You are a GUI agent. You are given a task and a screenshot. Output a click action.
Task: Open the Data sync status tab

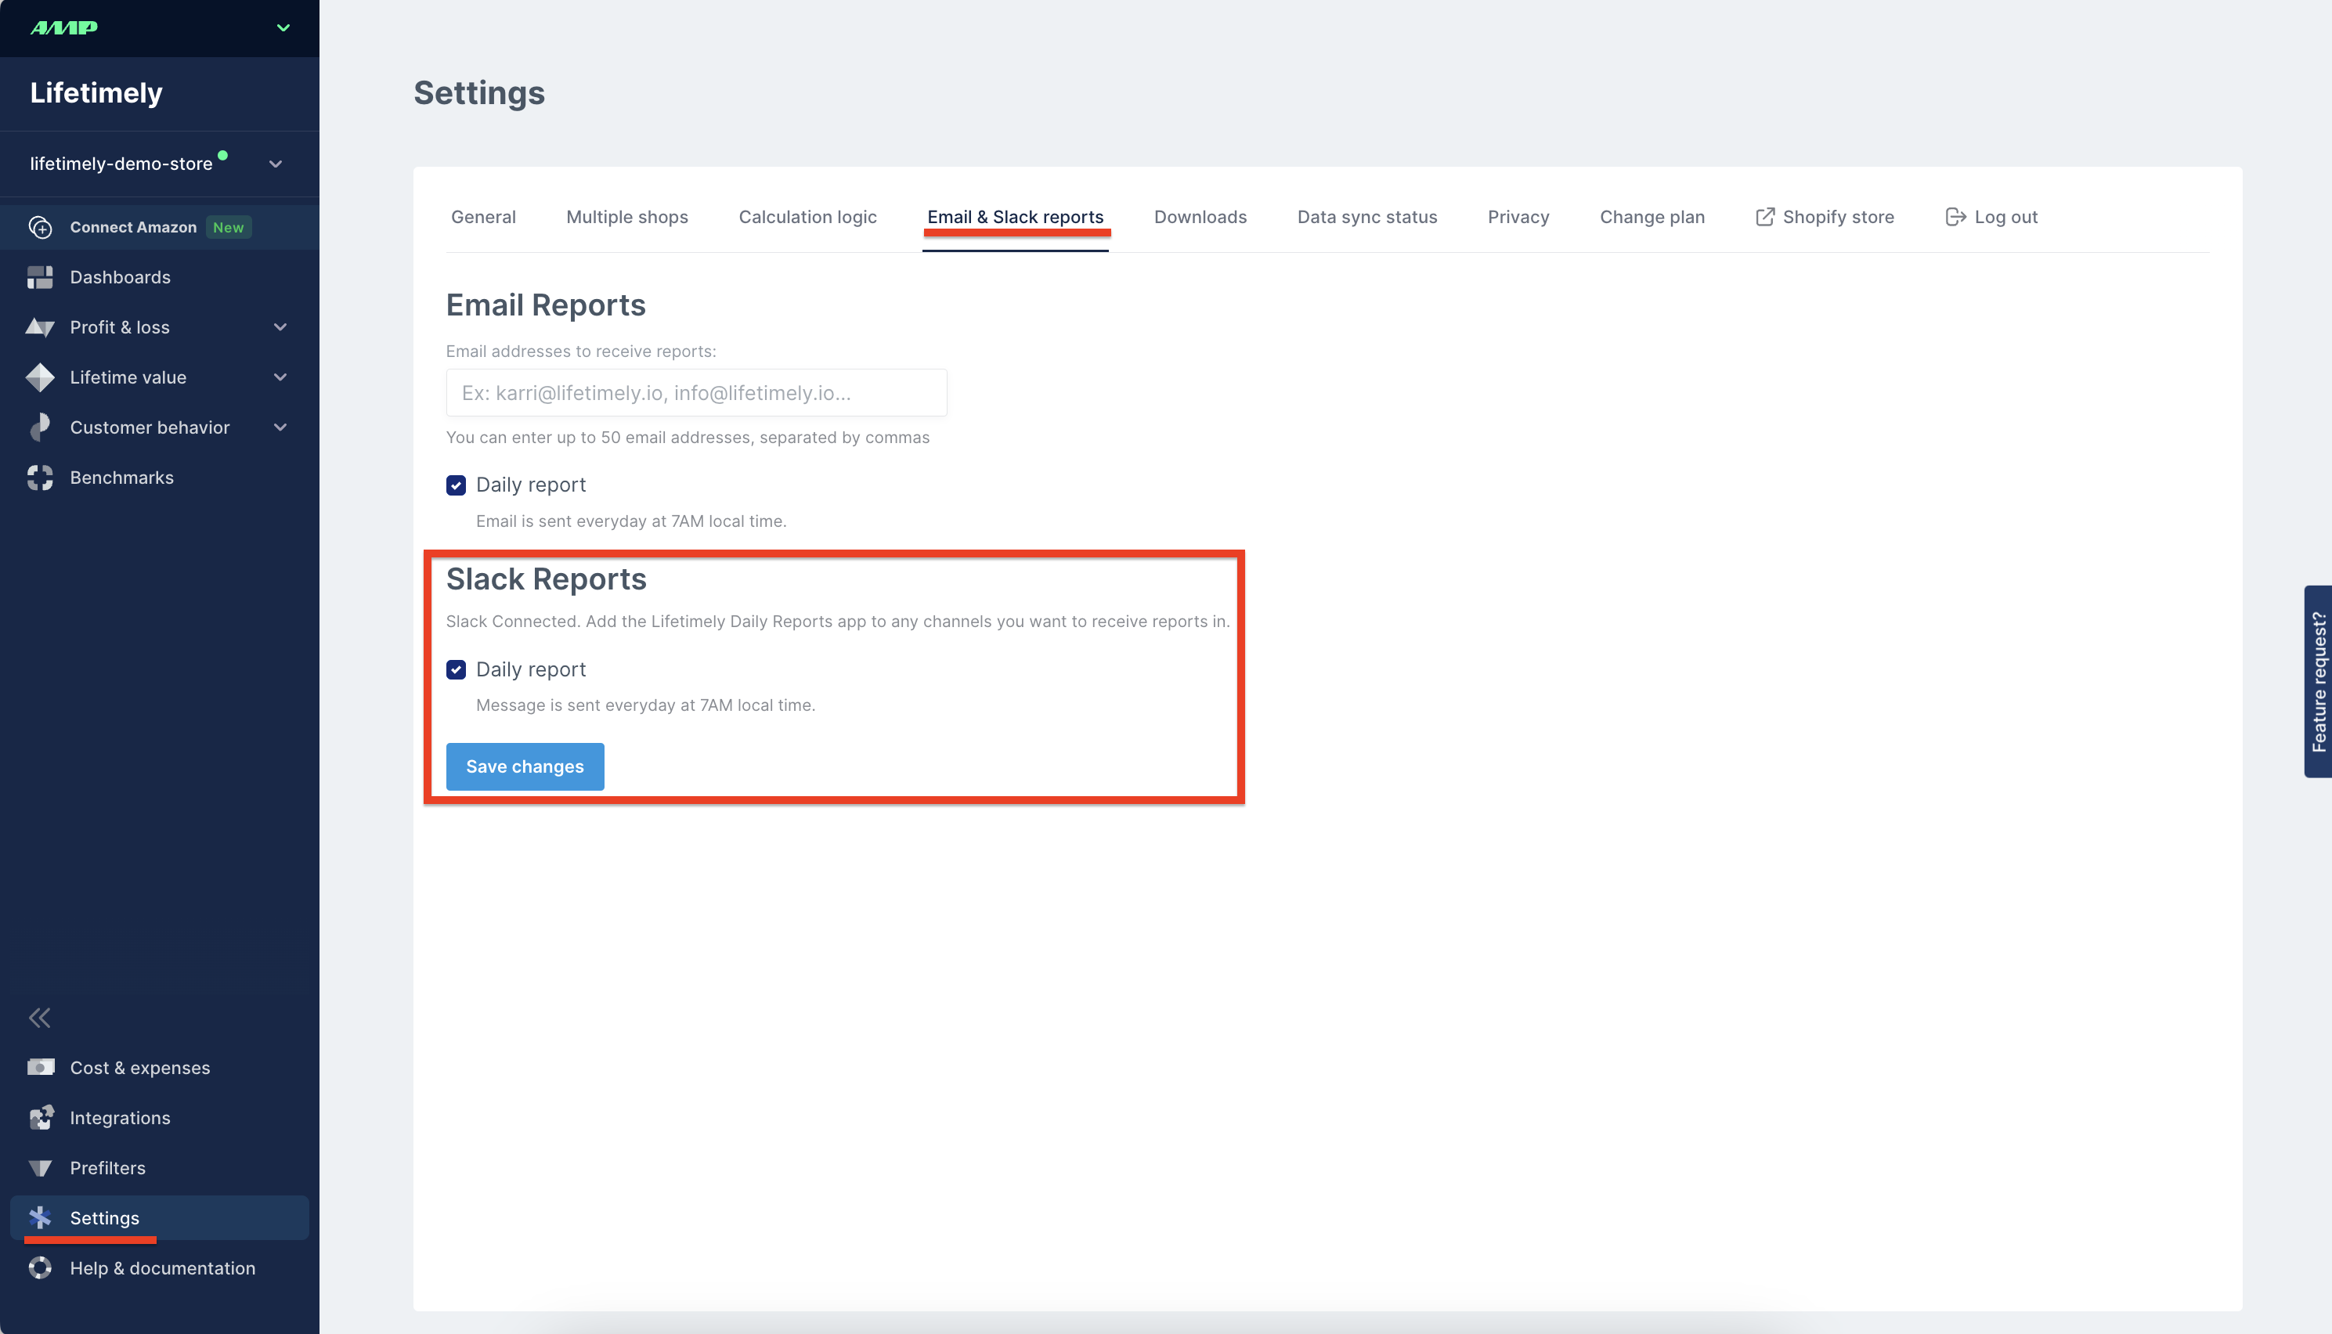(x=1367, y=217)
